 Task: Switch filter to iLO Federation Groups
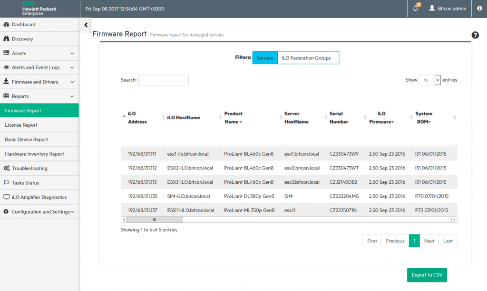pyautogui.click(x=308, y=58)
